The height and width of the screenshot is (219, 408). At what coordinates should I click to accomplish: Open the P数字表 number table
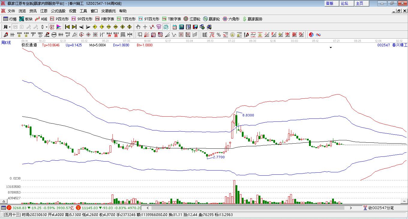pyautogui.click(x=105, y=19)
